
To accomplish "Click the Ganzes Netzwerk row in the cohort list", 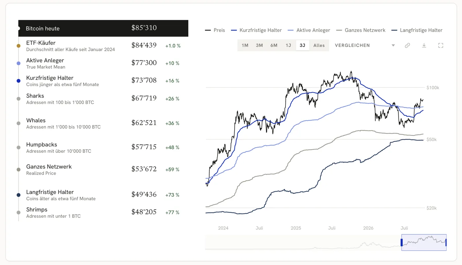I will click(103, 170).
